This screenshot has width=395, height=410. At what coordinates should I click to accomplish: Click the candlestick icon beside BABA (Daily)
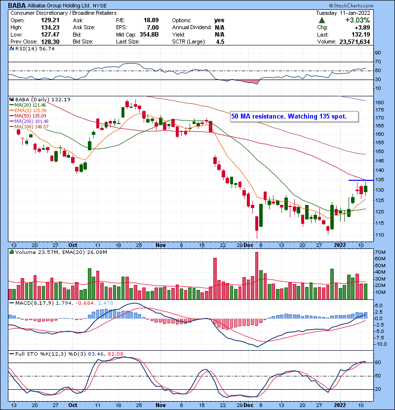(x=11, y=99)
